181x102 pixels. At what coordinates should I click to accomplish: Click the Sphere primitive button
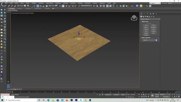[146, 27]
